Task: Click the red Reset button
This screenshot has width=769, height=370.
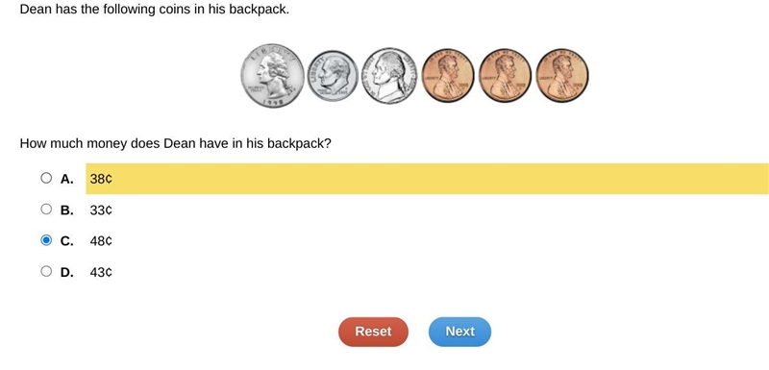Action: point(373,332)
